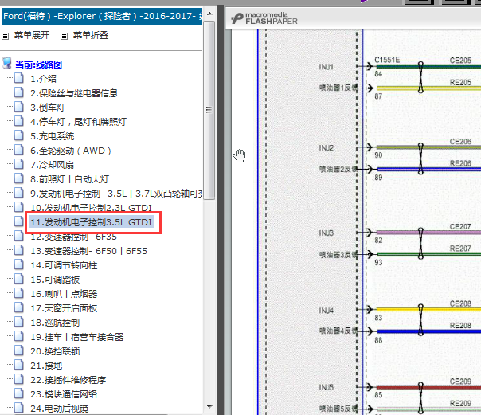Image resolution: width=481 pixels, height=415 pixels.
Task: Click the page icon beside 5.充电系统
Action: pos(18,135)
